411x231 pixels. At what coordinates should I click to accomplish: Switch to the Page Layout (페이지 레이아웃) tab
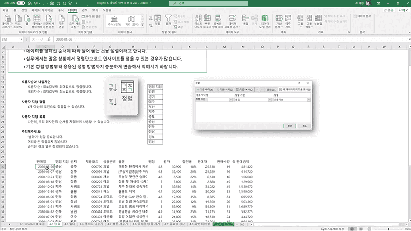click(42, 10)
